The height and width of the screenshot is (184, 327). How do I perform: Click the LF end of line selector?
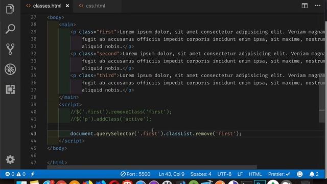click(240, 174)
